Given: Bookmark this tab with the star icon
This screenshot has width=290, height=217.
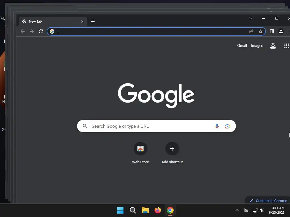Looking at the screenshot, I should coord(261,31).
